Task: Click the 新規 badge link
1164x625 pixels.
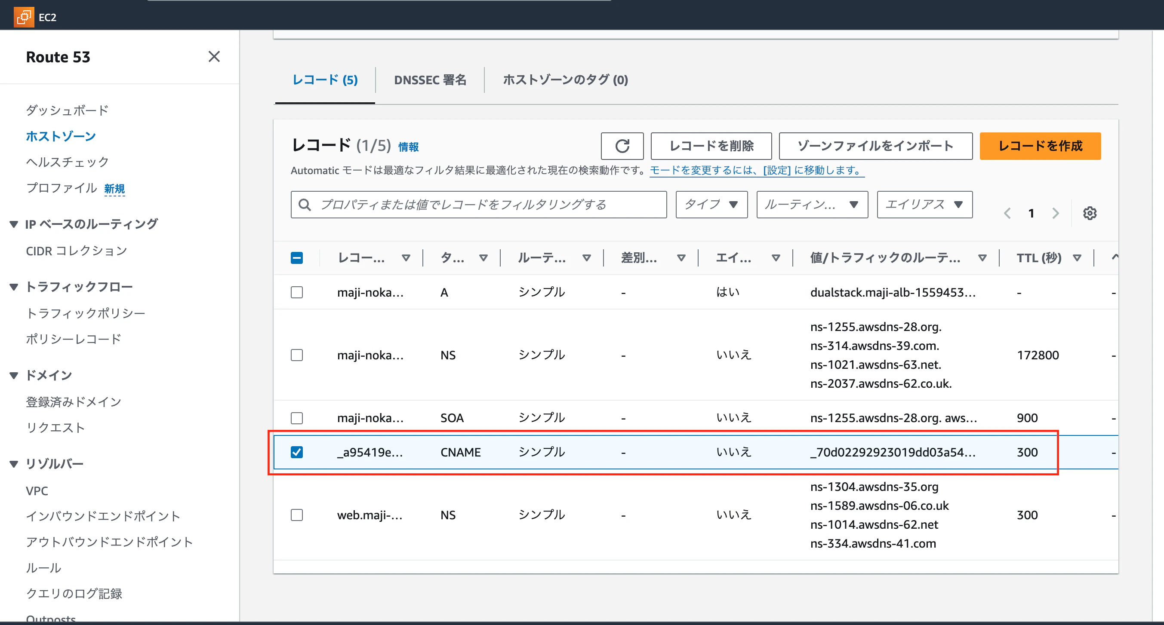Action: click(114, 189)
